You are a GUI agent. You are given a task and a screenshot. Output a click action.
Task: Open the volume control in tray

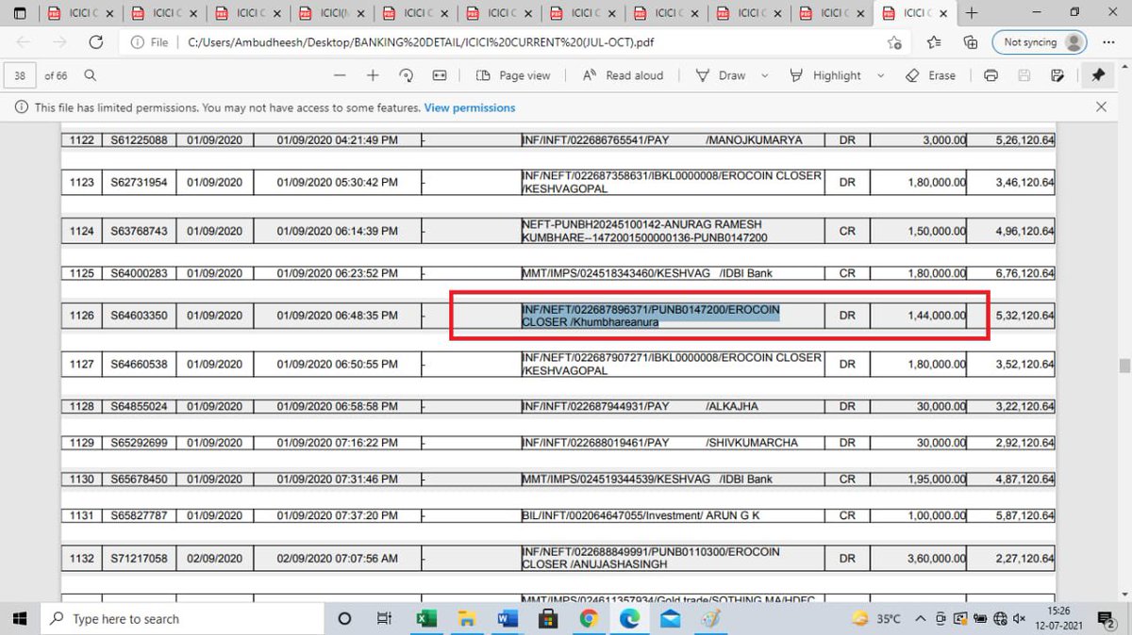click(1019, 619)
